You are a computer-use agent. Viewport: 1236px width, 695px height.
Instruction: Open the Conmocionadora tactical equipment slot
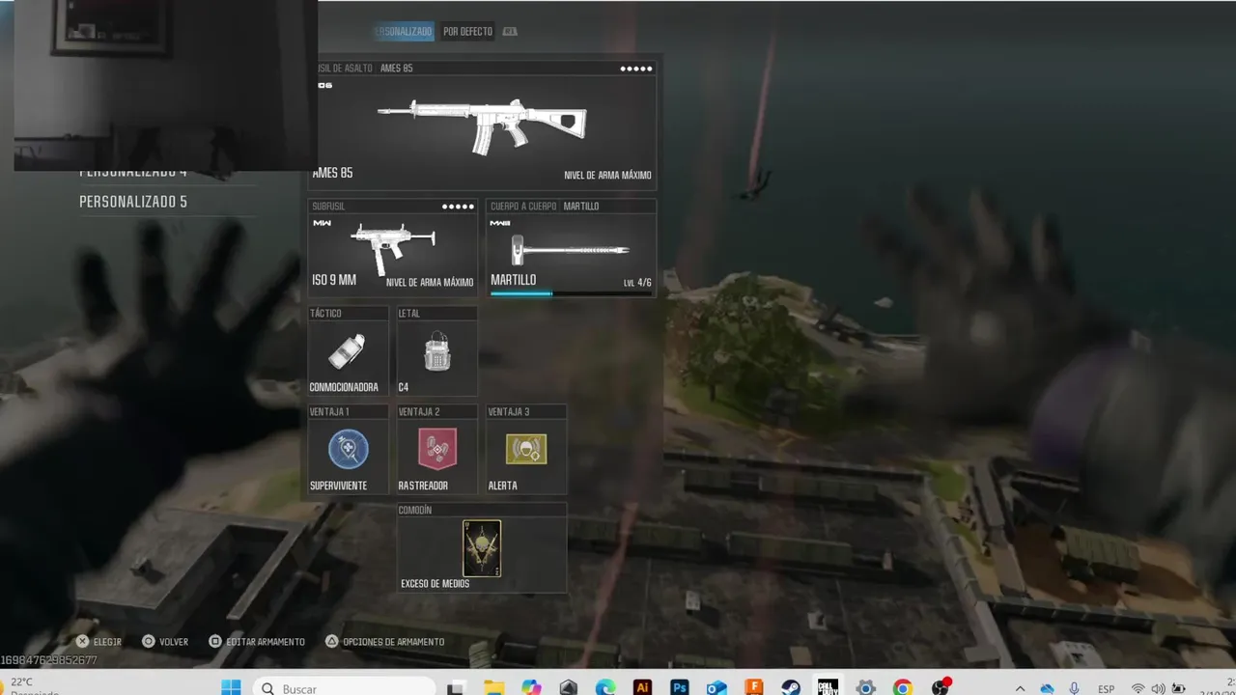[x=348, y=351]
